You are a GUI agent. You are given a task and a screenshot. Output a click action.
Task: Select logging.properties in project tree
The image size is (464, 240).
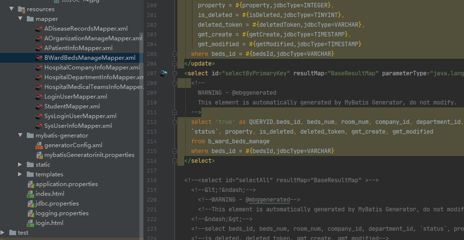[x=62, y=213]
